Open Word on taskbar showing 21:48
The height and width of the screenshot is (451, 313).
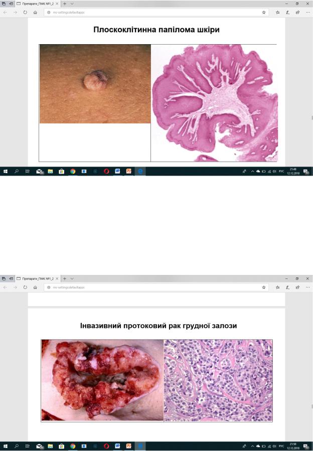117,172
